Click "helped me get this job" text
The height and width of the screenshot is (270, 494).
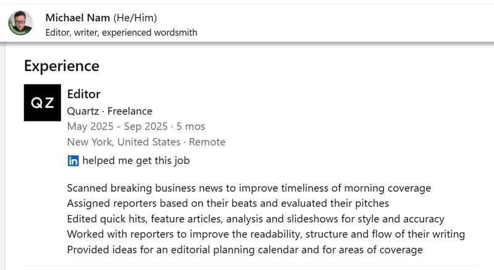coord(136,161)
